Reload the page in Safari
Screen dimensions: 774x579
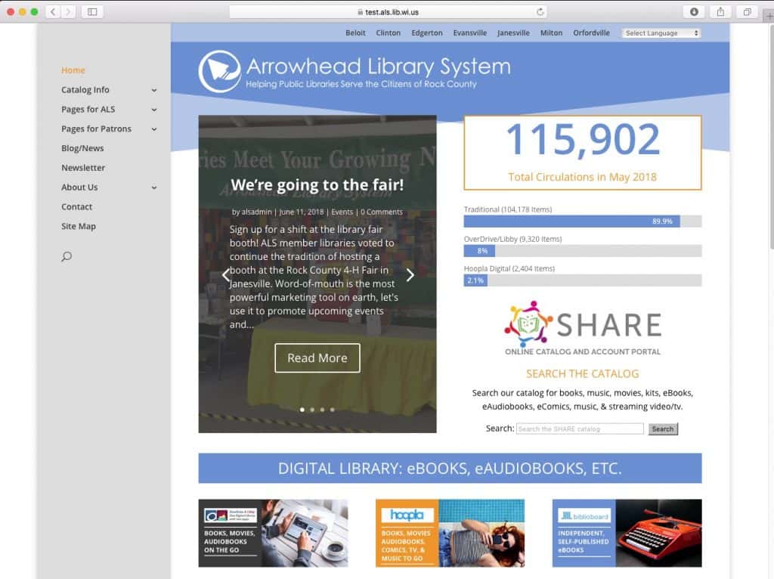click(539, 11)
